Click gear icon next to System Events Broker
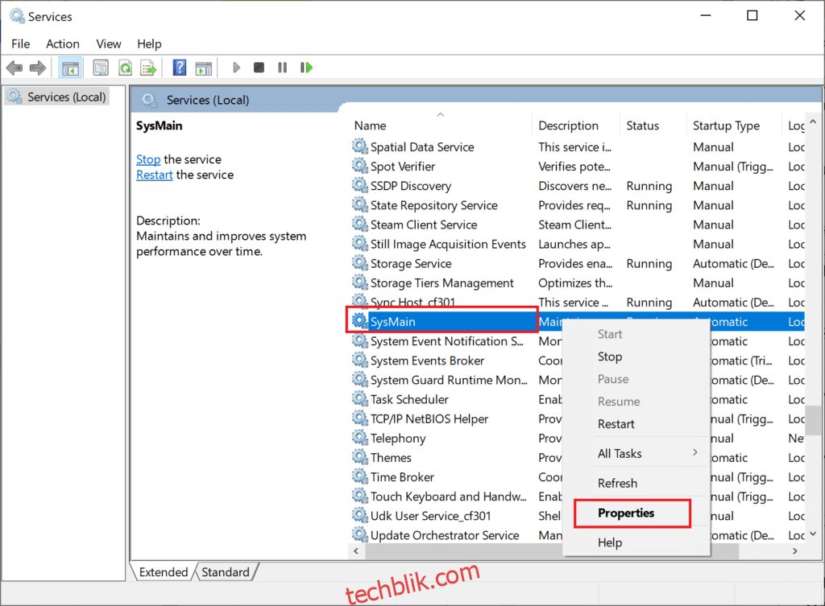The width and height of the screenshot is (825, 606). pos(360,360)
